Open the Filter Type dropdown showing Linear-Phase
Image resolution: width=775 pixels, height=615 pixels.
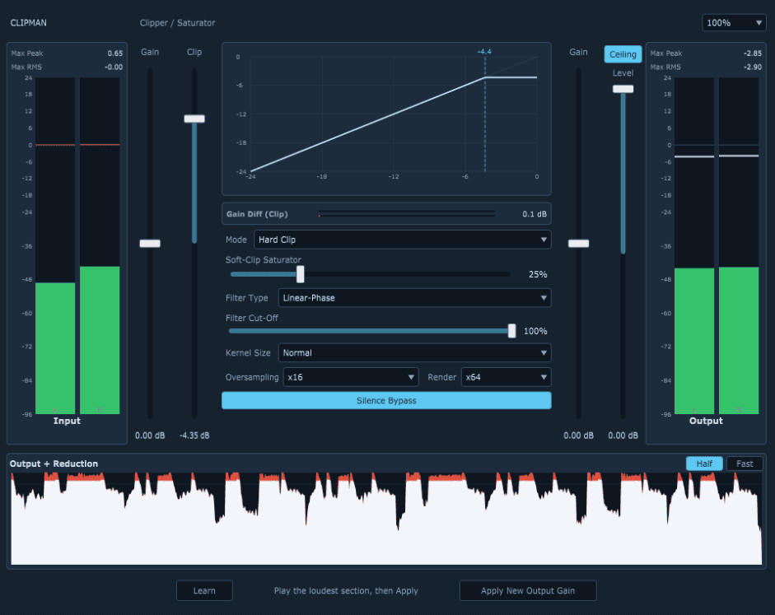(415, 298)
